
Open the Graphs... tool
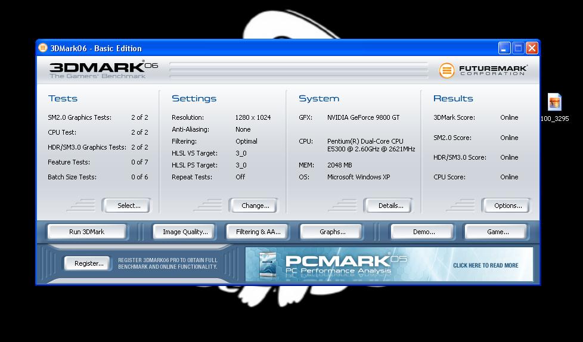331,232
